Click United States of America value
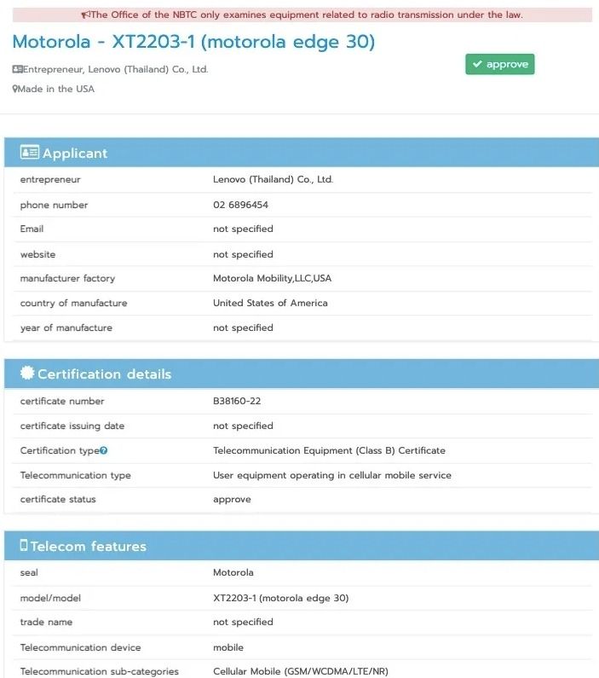Image resolution: width=599 pixels, height=678 pixels. 270,303
